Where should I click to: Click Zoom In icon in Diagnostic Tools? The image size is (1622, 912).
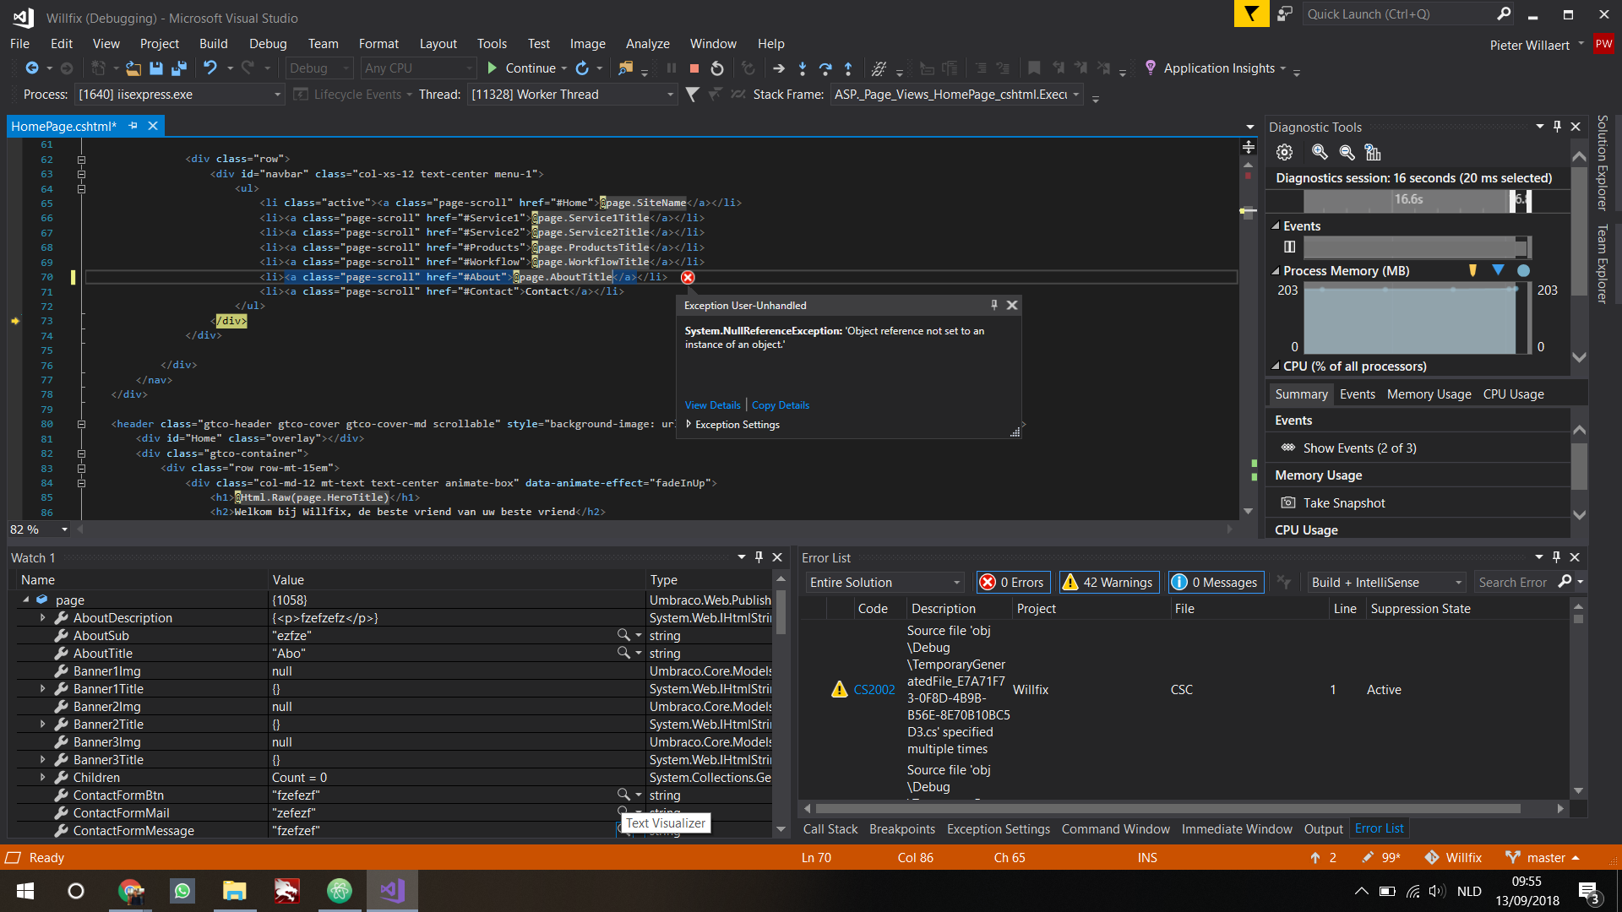(x=1320, y=152)
